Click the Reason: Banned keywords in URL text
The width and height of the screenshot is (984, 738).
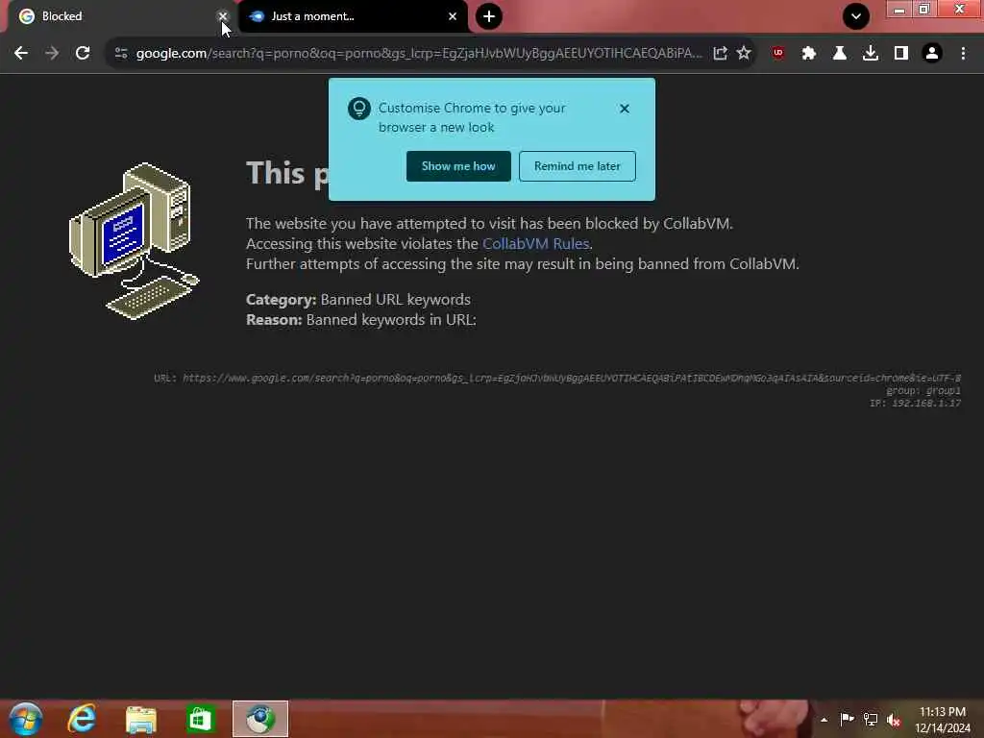click(361, 319)
